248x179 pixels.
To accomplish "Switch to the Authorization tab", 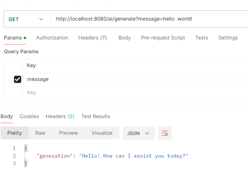I will tap(52, 38).
